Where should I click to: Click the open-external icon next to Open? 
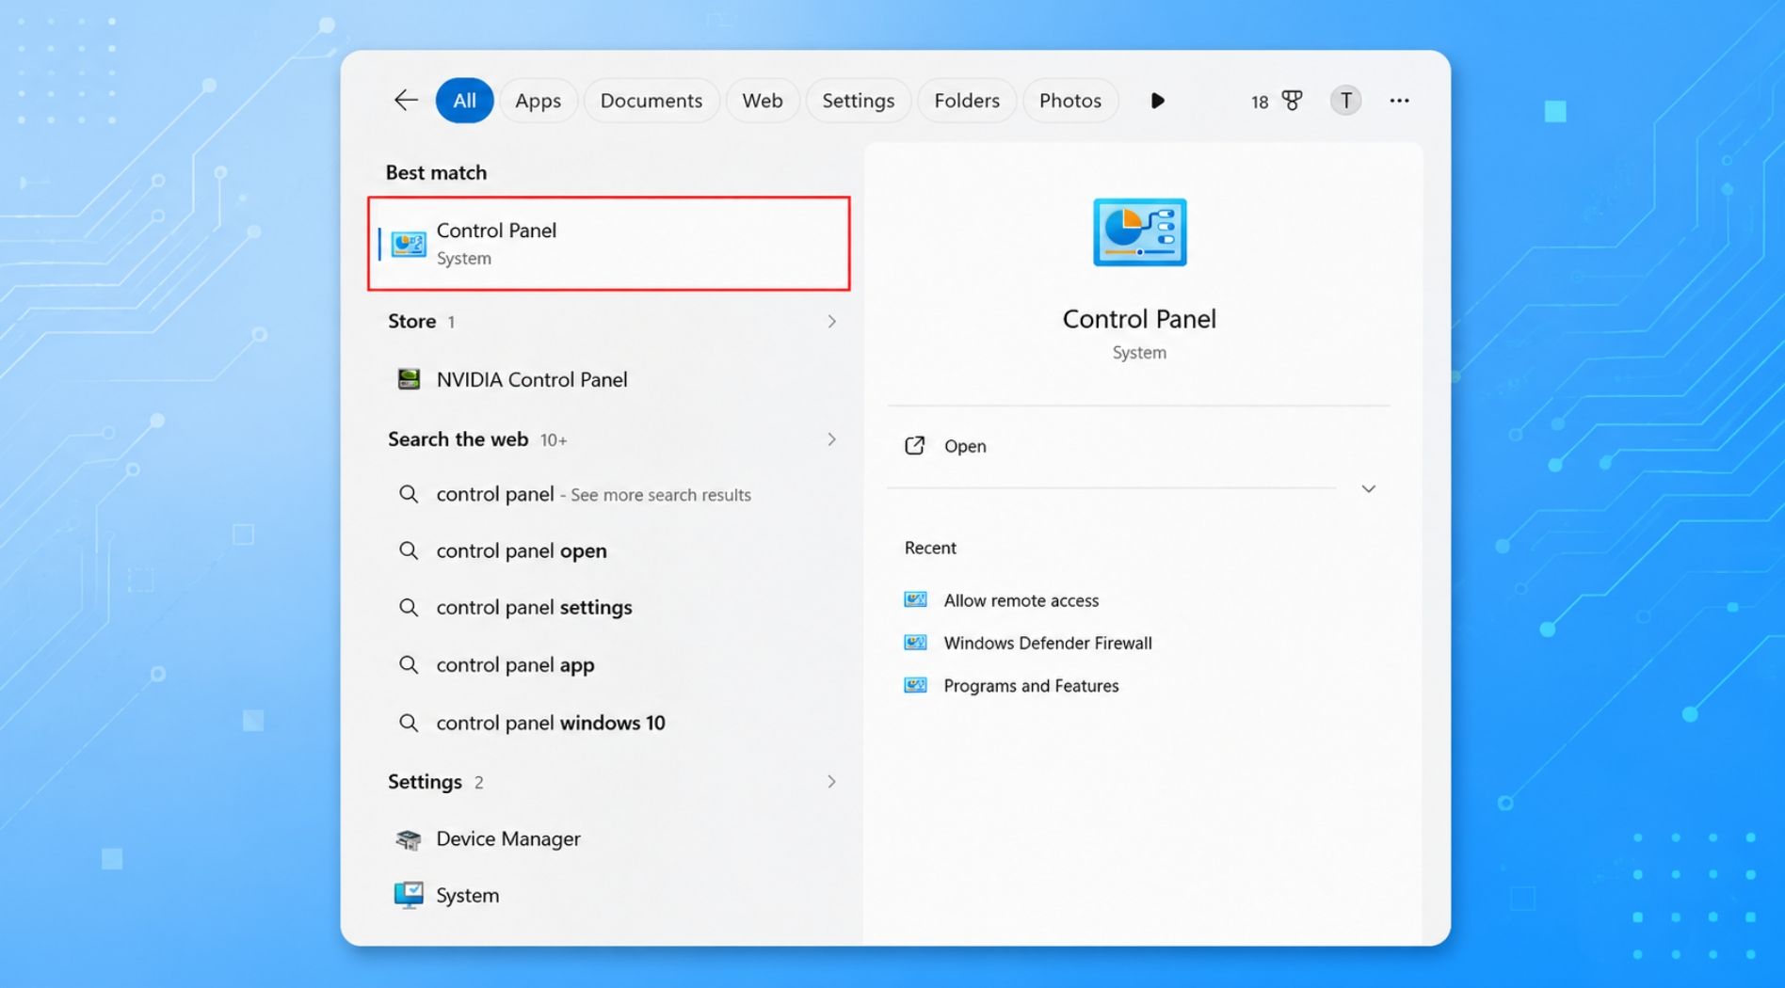click(x=915, y=446)
